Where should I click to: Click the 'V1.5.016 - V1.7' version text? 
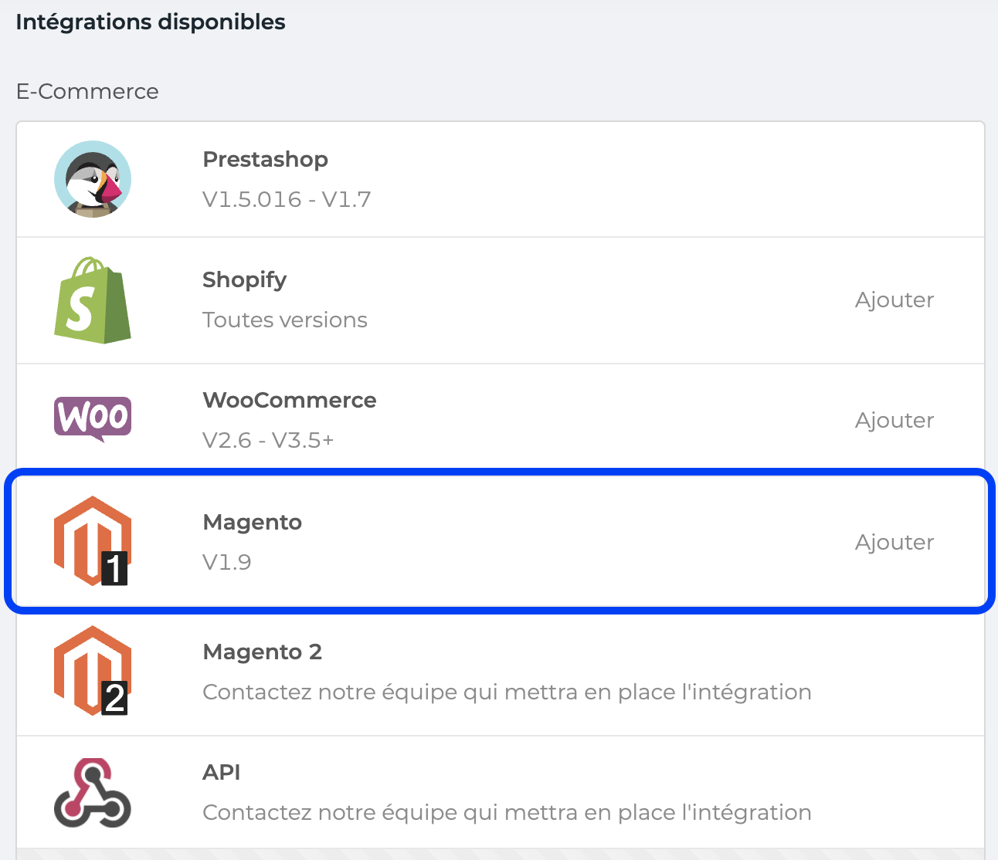[287, 198]
